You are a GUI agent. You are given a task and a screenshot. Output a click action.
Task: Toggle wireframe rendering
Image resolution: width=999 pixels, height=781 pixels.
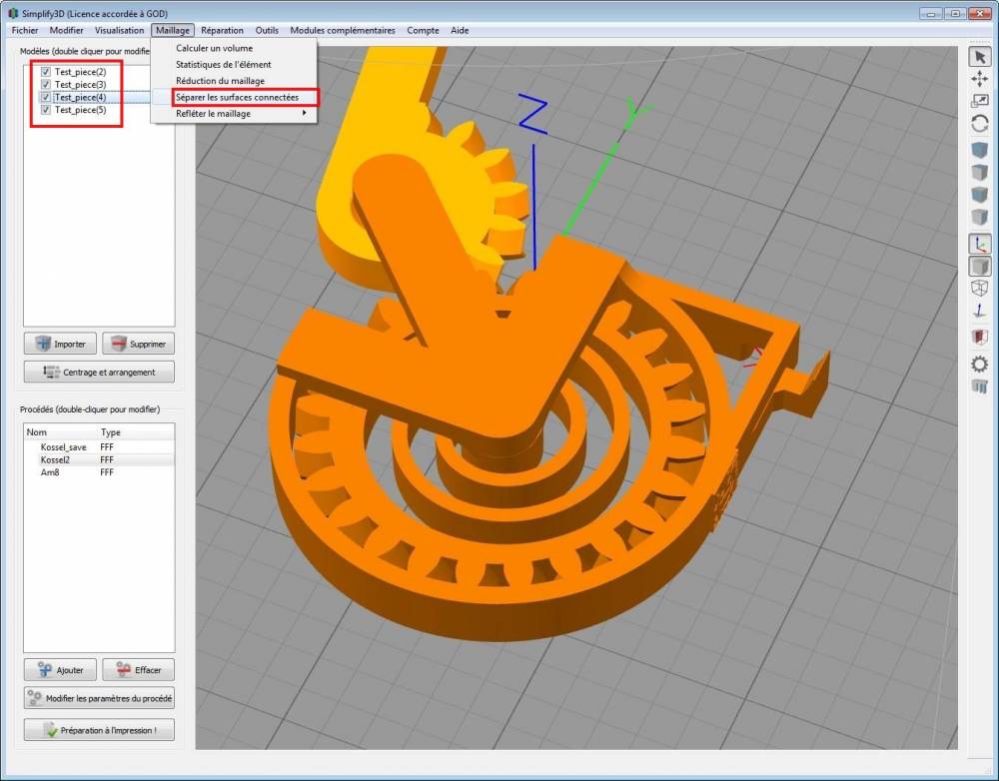979,288
